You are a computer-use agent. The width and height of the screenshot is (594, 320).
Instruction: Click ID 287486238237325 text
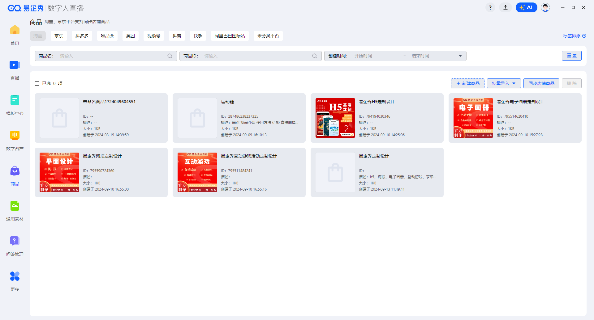[x=239, y=116]
